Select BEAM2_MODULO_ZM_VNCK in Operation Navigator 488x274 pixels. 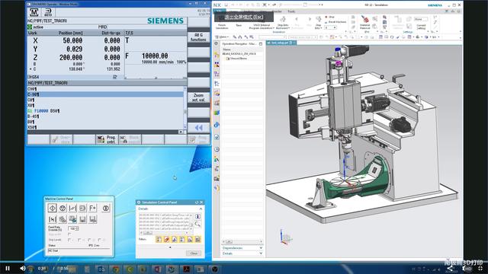point(239,54)
